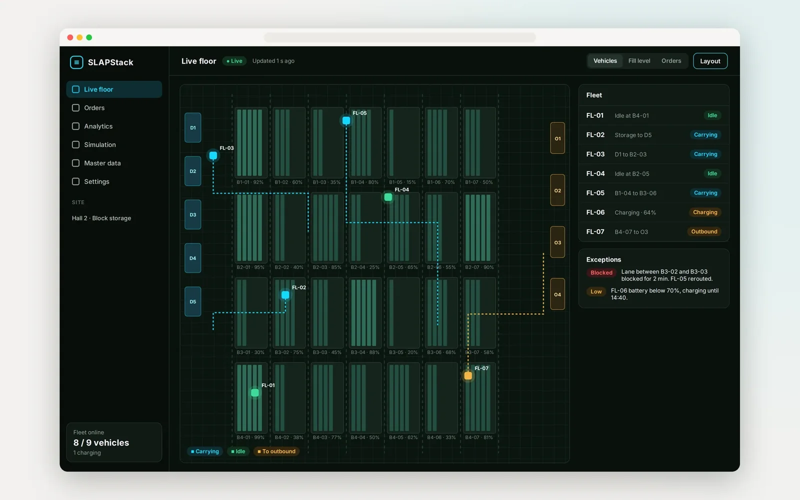Click the browser address bar
Screen dimensions: 800x500
point(400,37)
